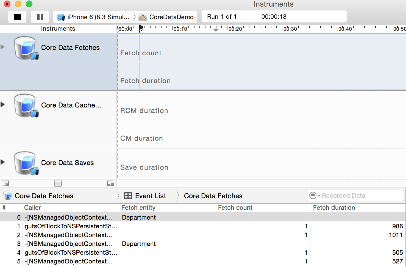
Task: Pause the recording
Action: [x=40, y=17]
